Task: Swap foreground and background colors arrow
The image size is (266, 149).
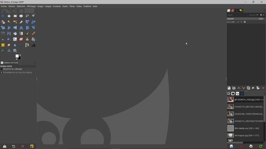Action: click(20, 55)
